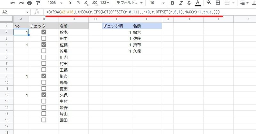Increase decimal places
The height and width of the screenshot is (134, 256).
coord(95,3)
